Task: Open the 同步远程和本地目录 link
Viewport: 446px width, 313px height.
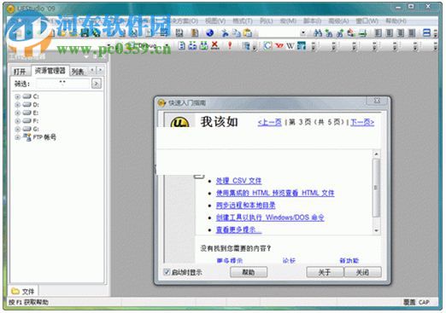Action: coord(245,206)
